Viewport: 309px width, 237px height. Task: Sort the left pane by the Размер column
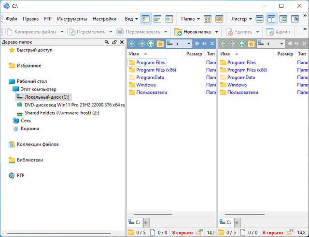[194, 54]
